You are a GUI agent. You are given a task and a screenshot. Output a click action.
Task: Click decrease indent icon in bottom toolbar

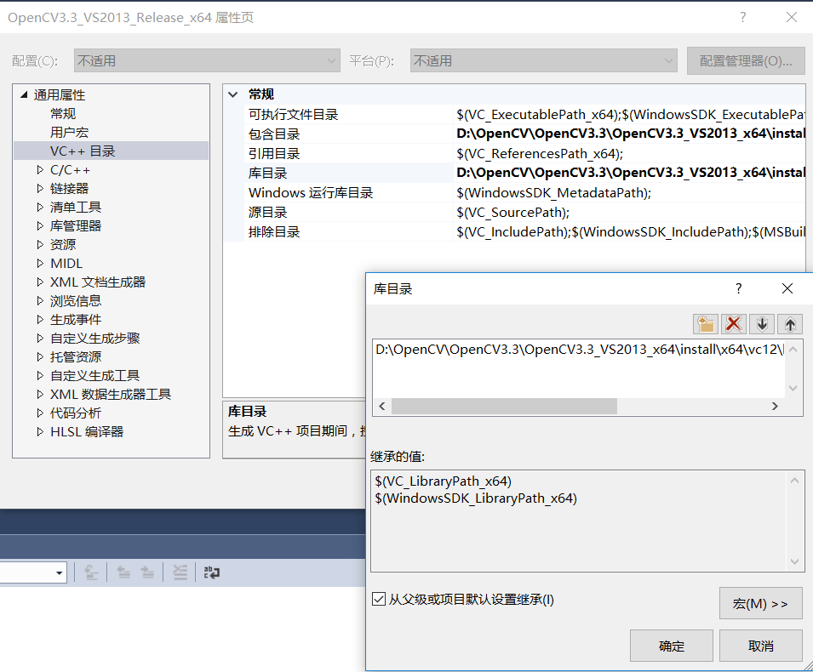[x=123, y=572]
